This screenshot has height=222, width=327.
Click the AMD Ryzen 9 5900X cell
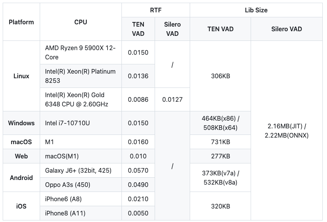coord(80,52)
